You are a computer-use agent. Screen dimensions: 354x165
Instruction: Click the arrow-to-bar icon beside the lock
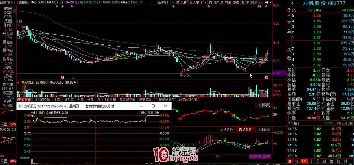(x=266, y=2)
